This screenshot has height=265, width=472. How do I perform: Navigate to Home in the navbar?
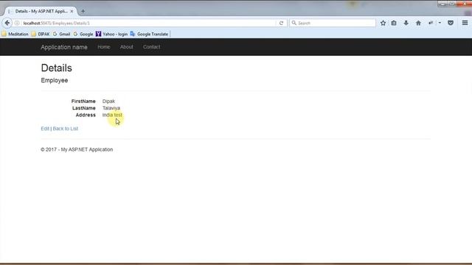tap(104, 47)
